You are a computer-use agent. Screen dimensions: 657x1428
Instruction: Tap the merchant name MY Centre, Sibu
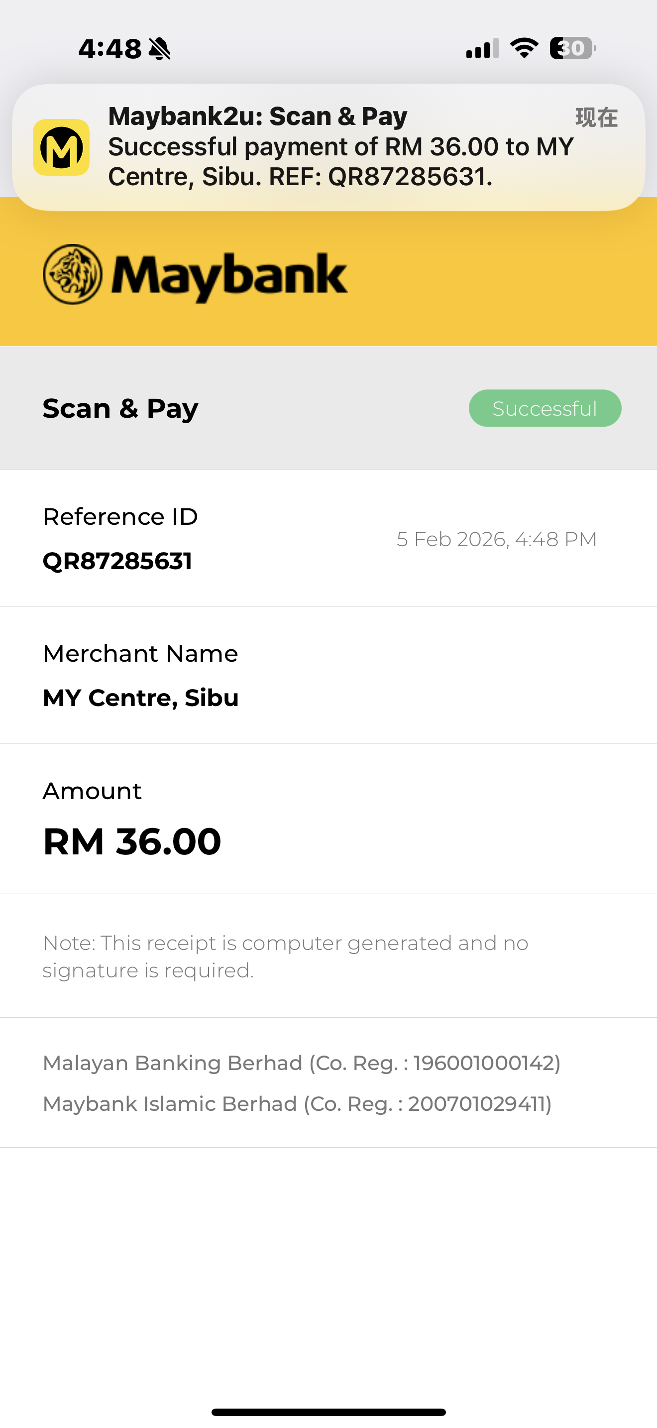coord(141,698)
